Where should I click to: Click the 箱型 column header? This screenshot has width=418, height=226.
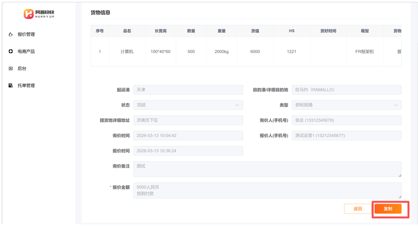(x=364, y=31)
